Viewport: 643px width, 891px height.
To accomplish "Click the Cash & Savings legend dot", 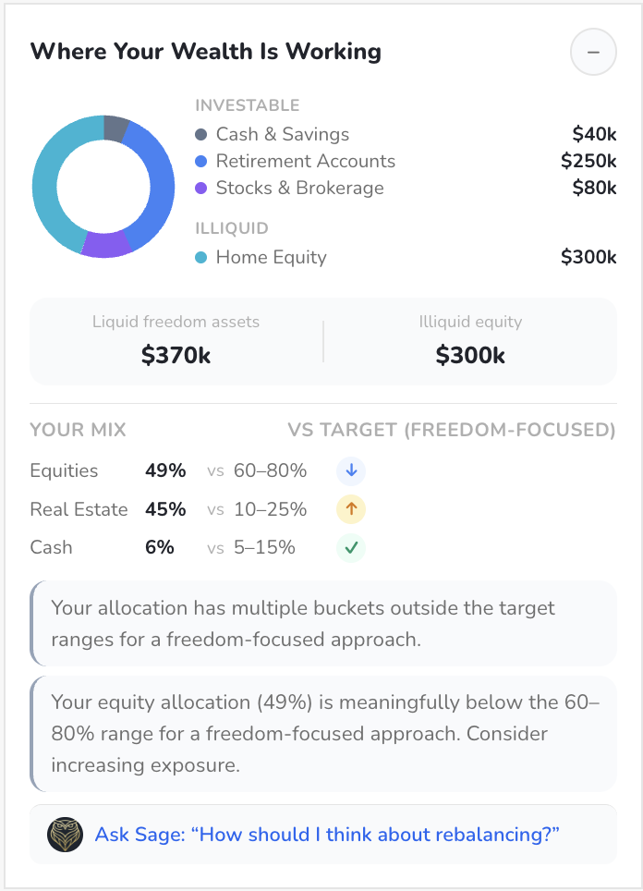I will tap(200, 134).
